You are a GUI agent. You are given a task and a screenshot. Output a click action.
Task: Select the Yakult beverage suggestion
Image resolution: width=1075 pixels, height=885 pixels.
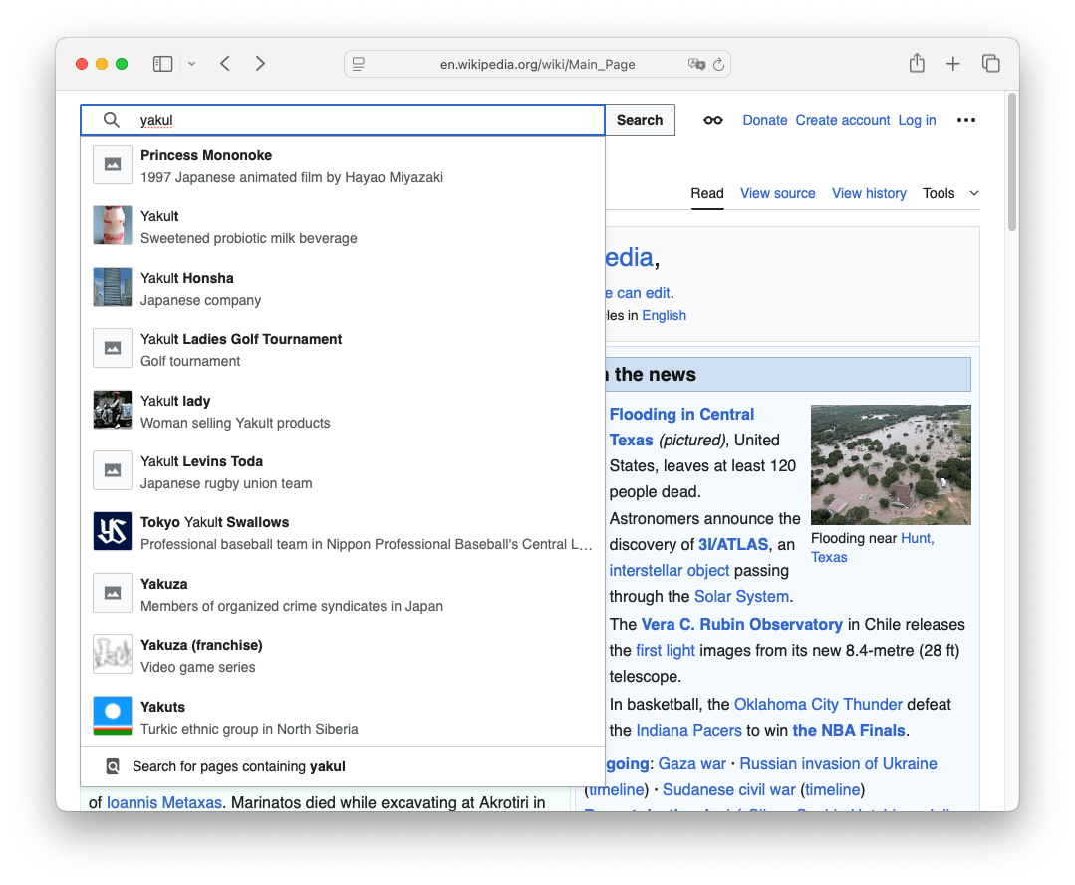click(343, 227)
